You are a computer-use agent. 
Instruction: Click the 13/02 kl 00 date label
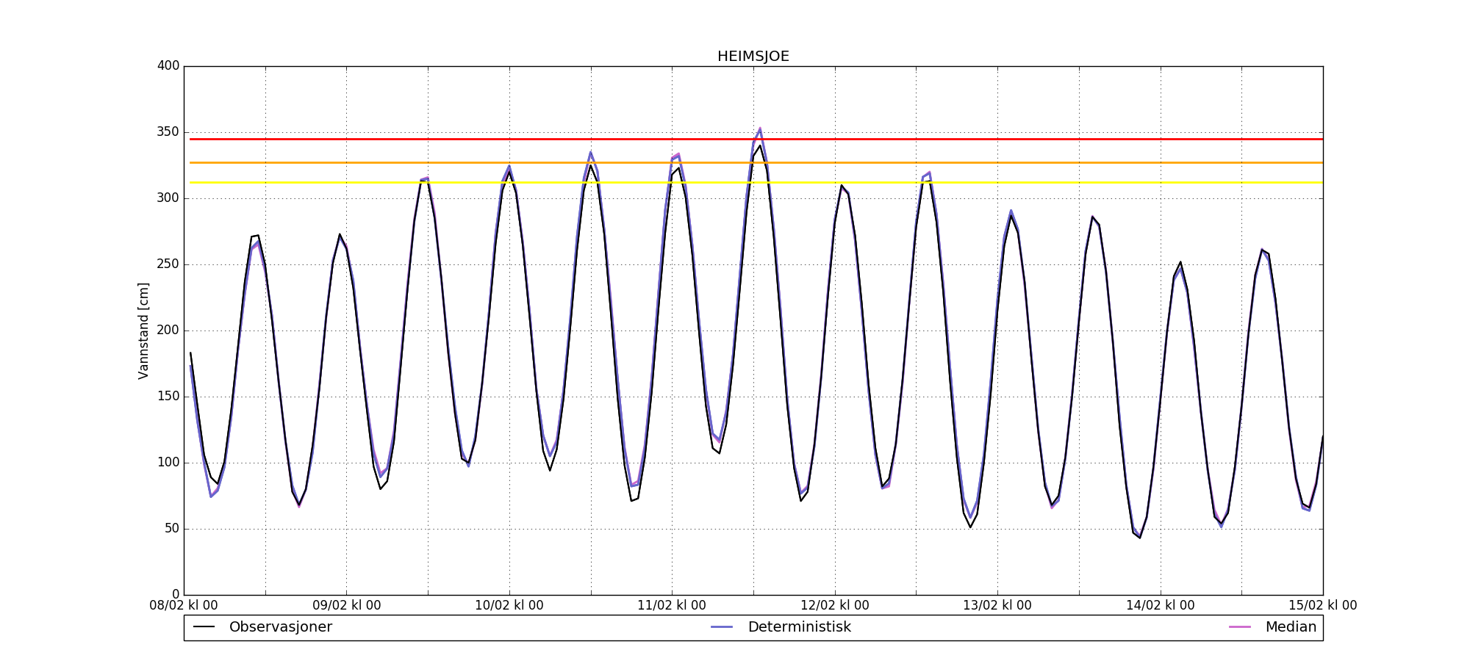click(997, 606)
